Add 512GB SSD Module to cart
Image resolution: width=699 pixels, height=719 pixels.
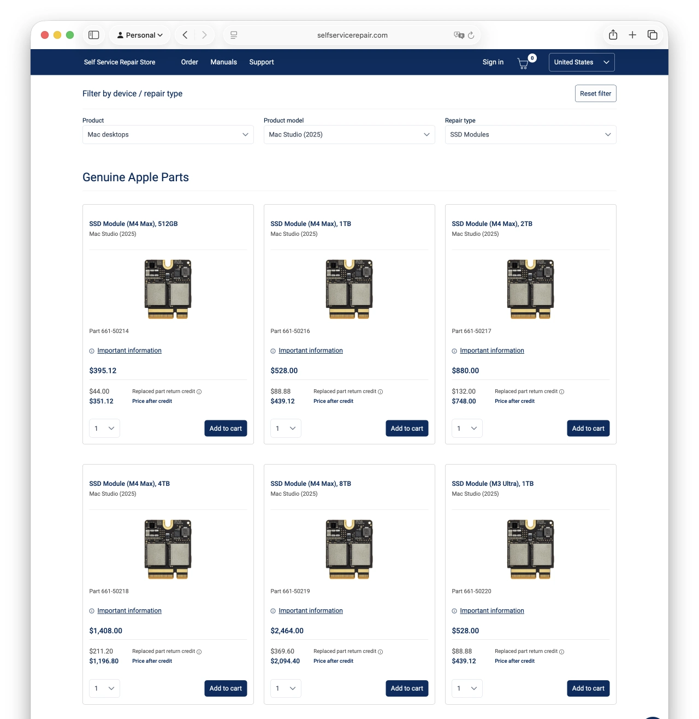(226, 429)
